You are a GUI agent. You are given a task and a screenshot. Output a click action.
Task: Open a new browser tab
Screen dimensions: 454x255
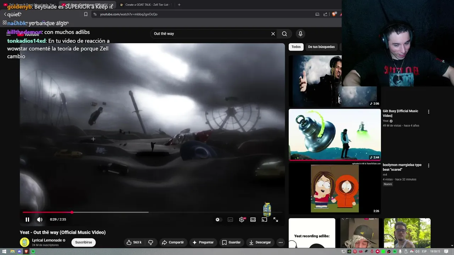click(x=179, y=5)
